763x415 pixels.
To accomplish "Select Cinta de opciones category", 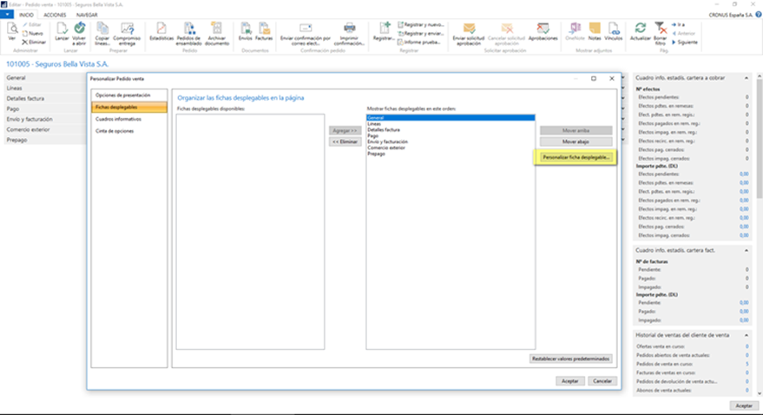I will [129, 131].
